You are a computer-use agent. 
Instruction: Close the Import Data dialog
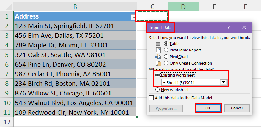pos(244,27)
